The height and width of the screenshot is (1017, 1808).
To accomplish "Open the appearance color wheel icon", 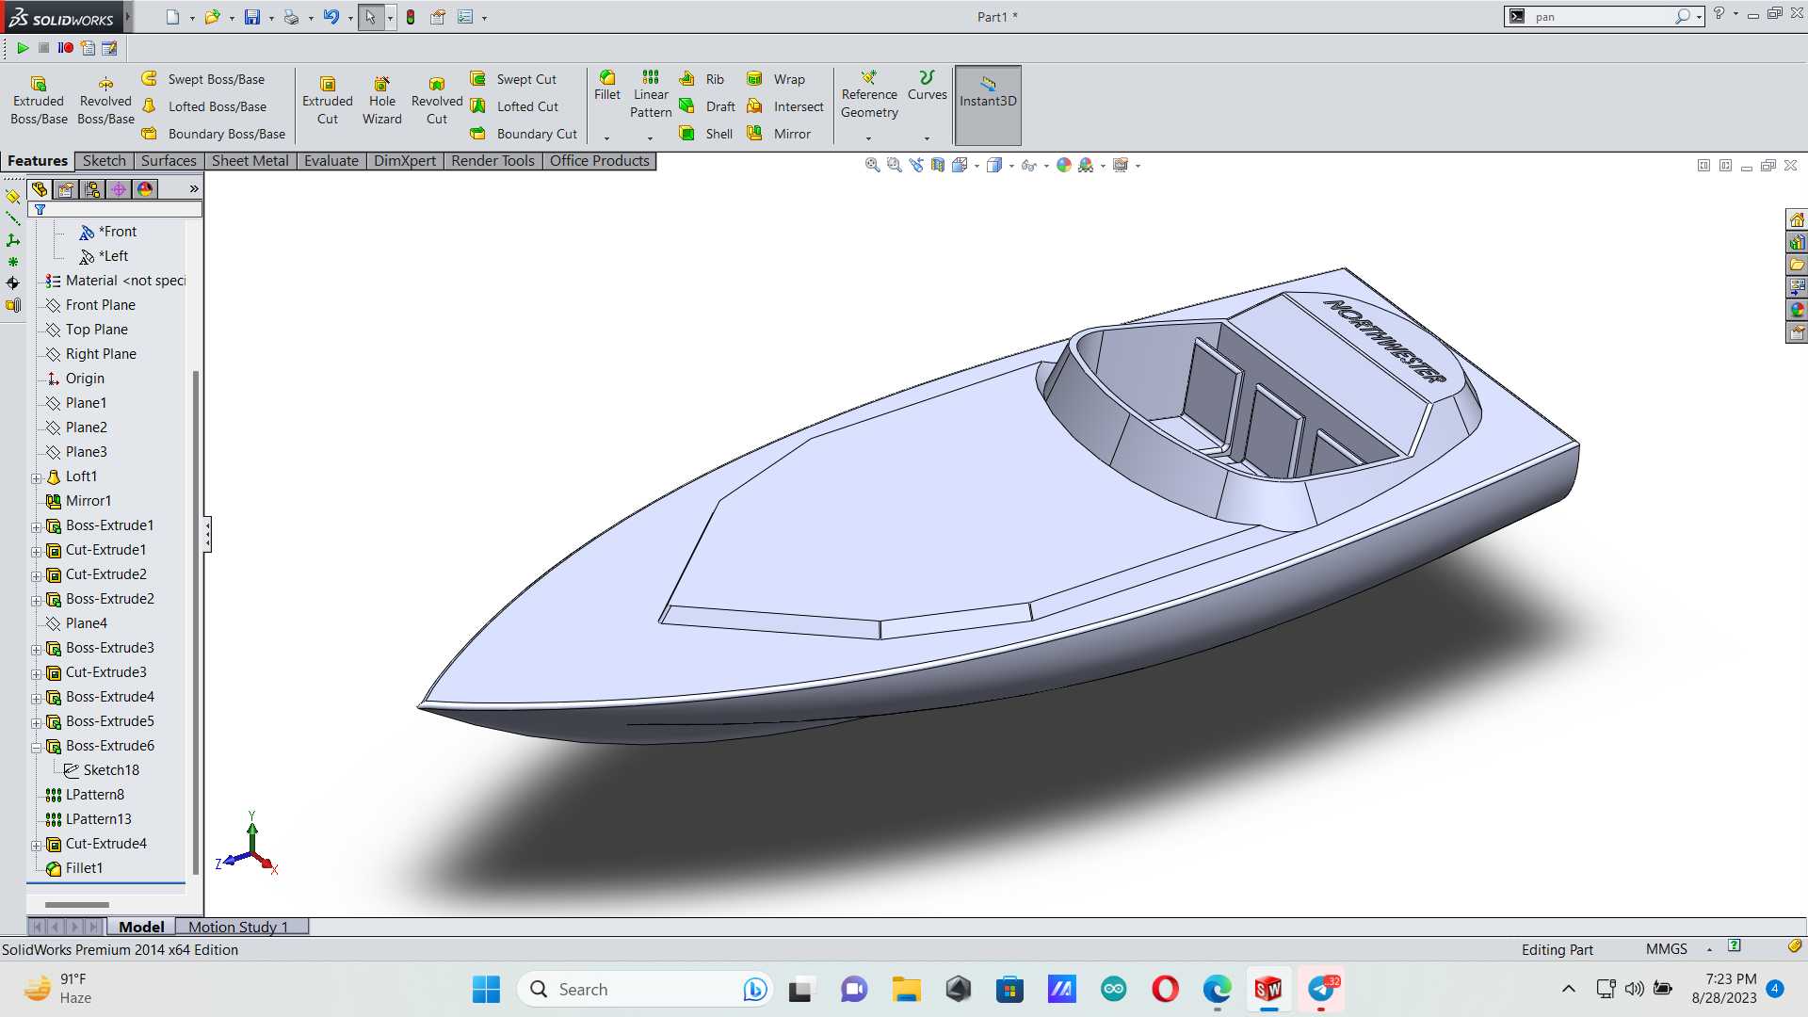I will tap(1063, 166).
